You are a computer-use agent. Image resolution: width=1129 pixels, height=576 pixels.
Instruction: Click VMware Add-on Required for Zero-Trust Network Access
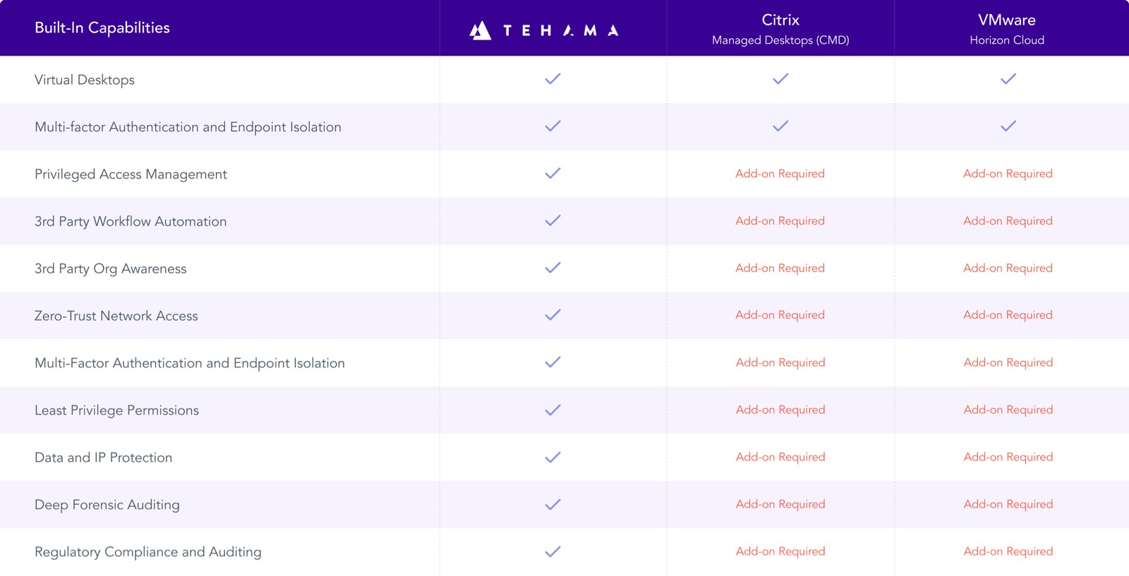click(x=1008, y=315)
